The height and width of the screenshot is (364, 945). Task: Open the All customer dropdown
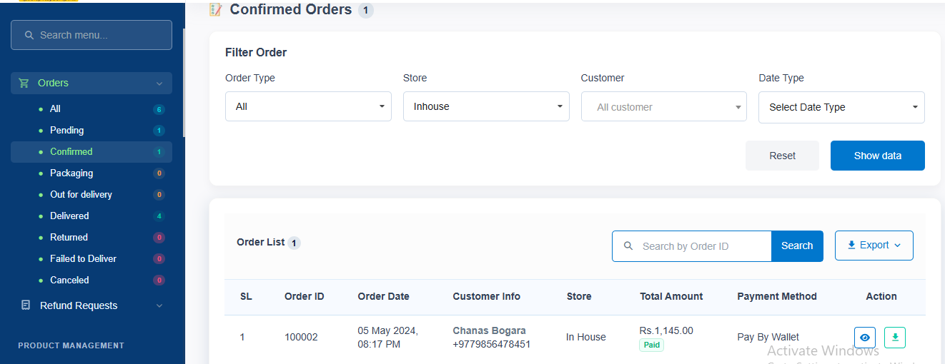pyautogui.click(x=663, y=107)
